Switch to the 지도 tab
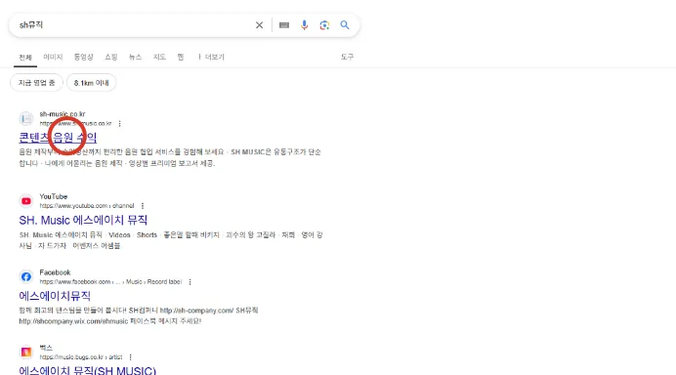This screenshot has height=375, width=676. [159, 57]
